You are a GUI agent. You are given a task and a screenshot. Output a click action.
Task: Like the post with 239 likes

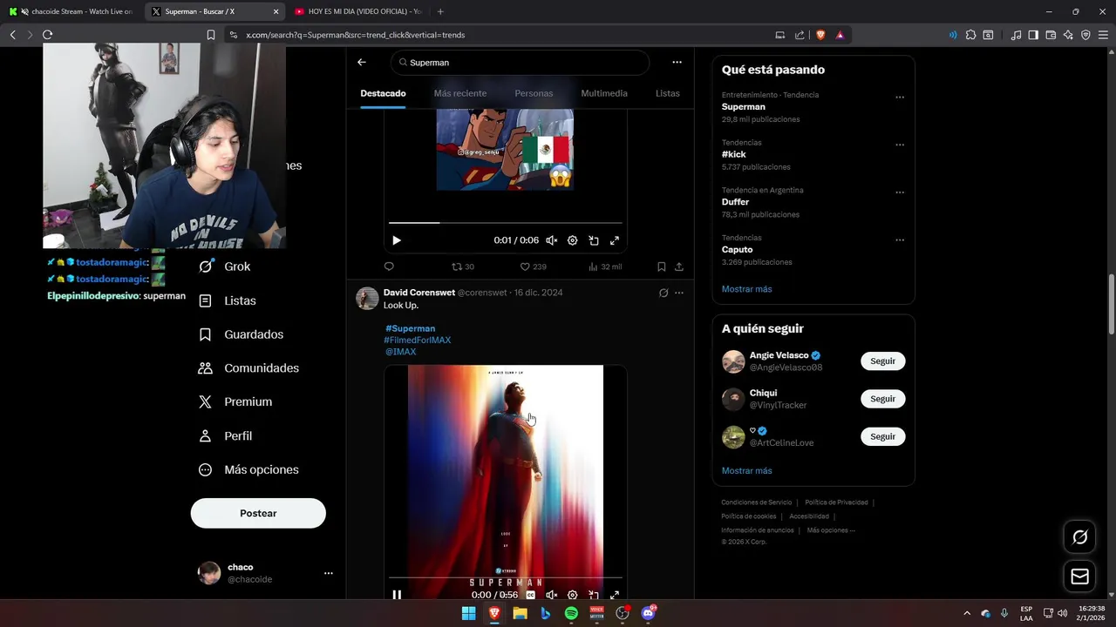click(x=533, y=266)
